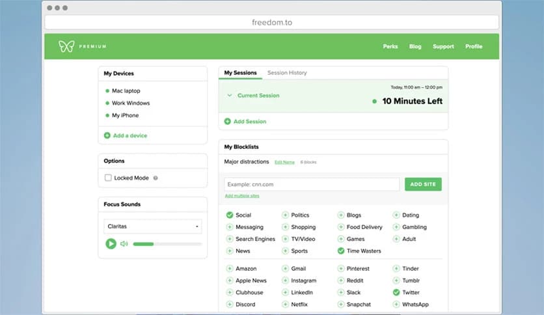Play the Focus Sounds track

point(111,244)
